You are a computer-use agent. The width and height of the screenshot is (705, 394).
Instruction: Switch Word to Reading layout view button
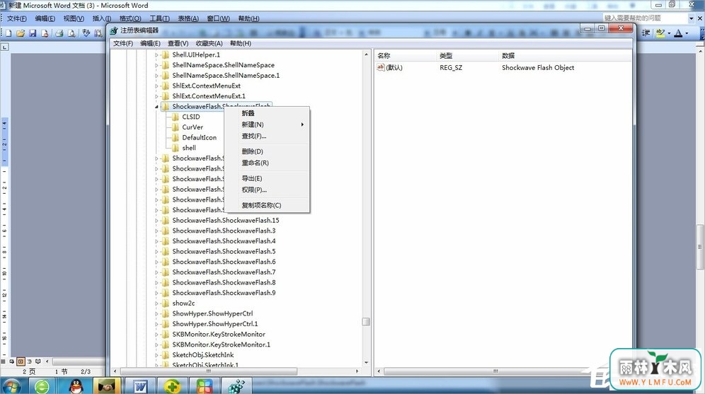tap(38, 361)
